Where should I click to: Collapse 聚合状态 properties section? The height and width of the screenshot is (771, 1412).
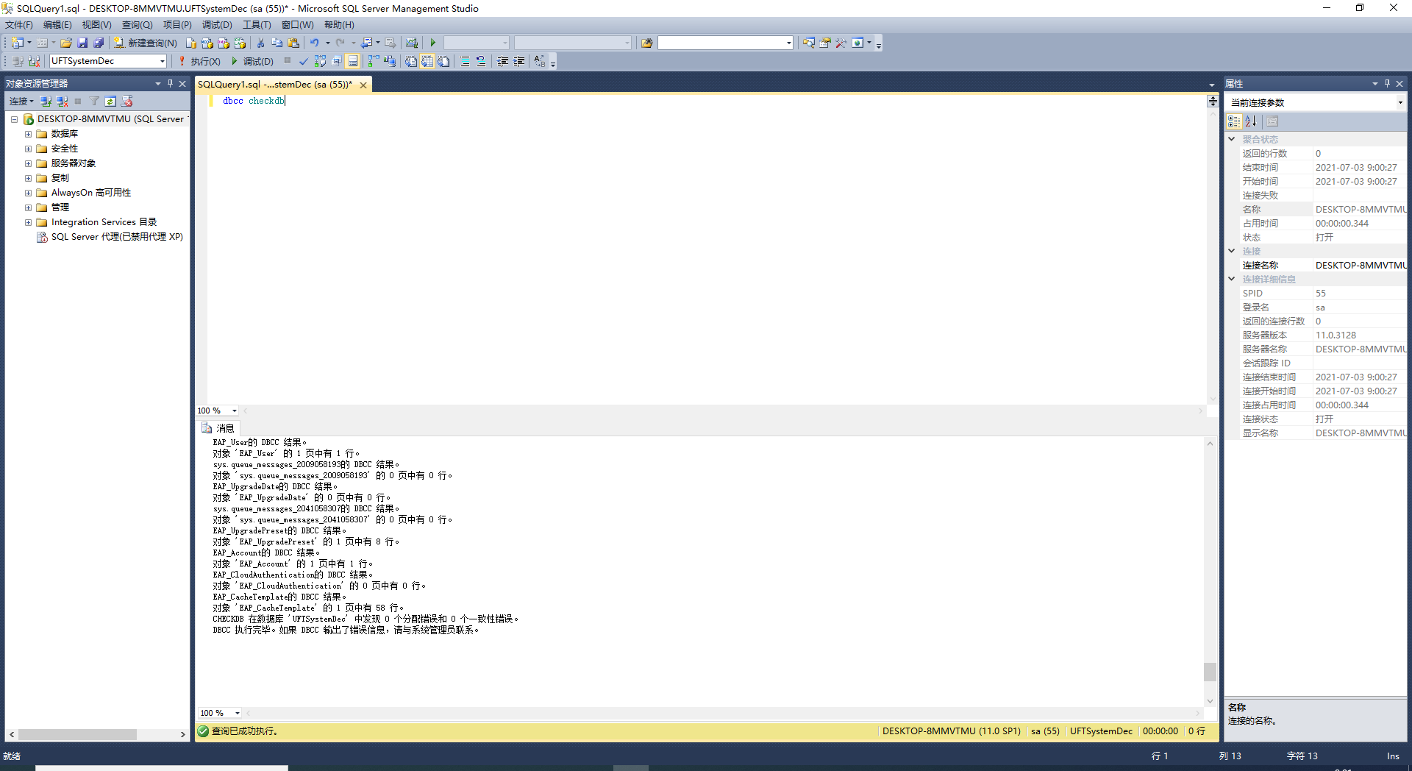1232,139
